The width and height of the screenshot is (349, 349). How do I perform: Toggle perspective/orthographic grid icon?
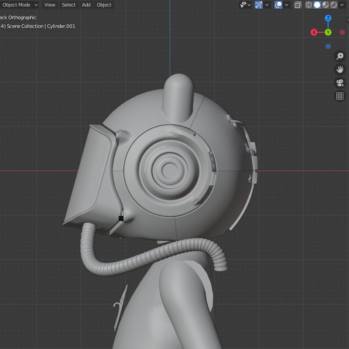pyautogui.click(x=340, y=96)
